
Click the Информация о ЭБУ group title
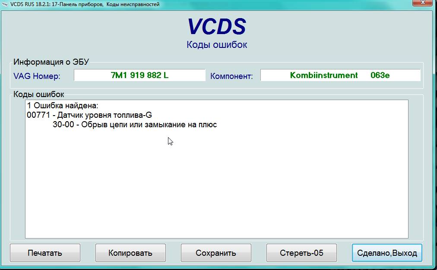[51, 62]
